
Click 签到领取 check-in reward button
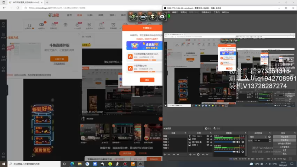click(x=42, y=150)
